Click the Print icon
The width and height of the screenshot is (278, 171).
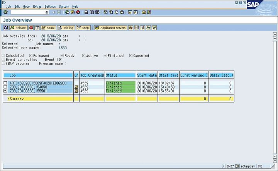[x=86, y=12]
